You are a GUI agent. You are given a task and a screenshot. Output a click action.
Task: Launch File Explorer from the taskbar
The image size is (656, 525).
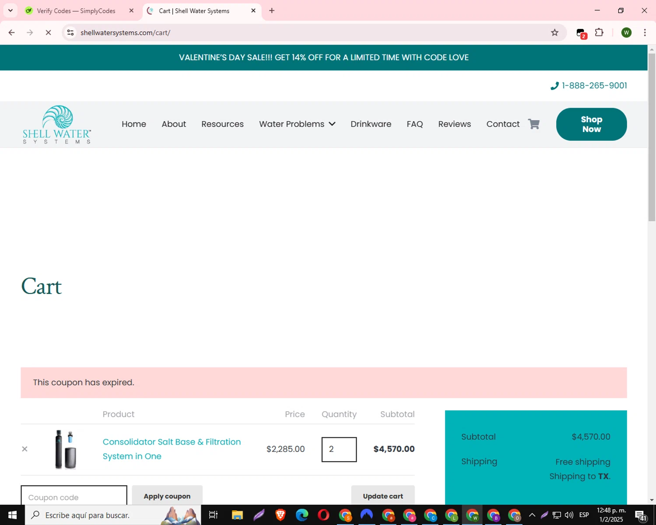237,515
